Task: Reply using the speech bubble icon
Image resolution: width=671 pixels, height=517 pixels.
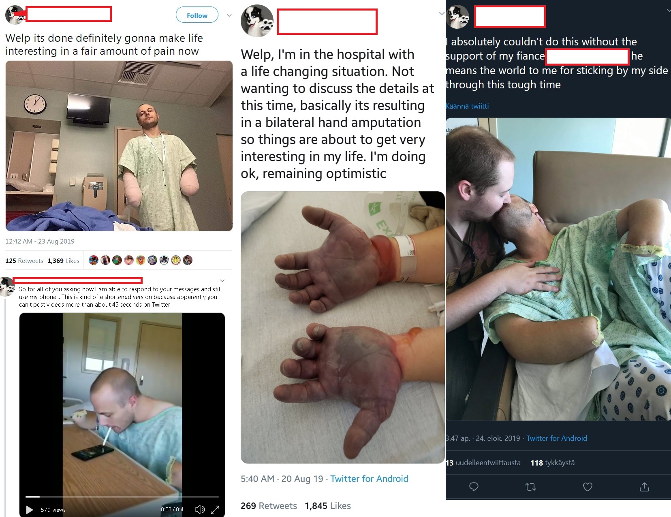Action: coord(474,487)
